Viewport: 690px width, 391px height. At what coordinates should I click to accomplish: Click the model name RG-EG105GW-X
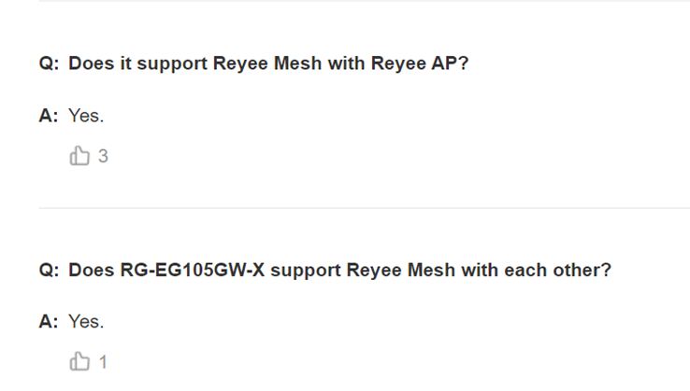[193, 271]
